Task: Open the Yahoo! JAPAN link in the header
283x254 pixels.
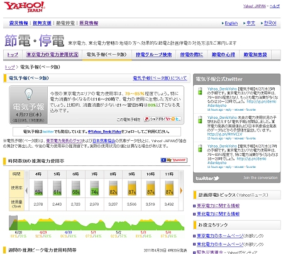Action: coord(254,6)
